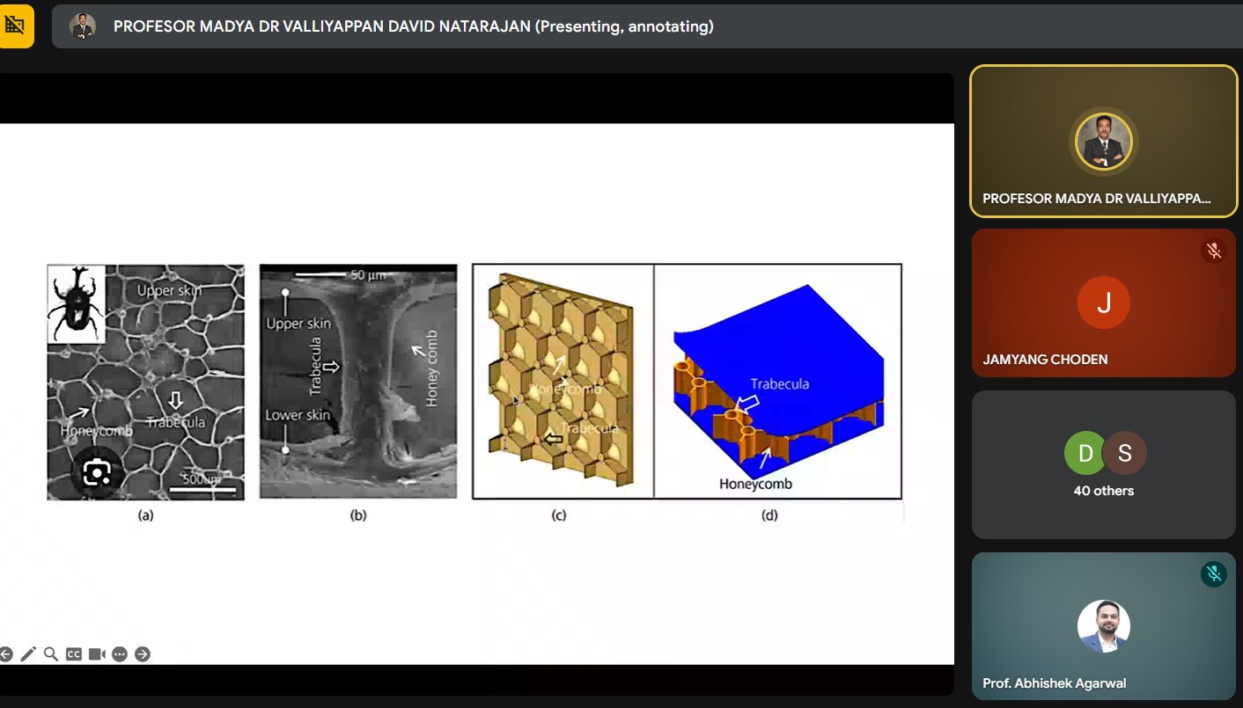1243x708 pixels.
Task: Click the yellow organization badge icon
Action: [15, 26]
